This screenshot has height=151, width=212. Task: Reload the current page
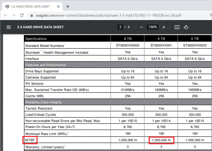22,15
